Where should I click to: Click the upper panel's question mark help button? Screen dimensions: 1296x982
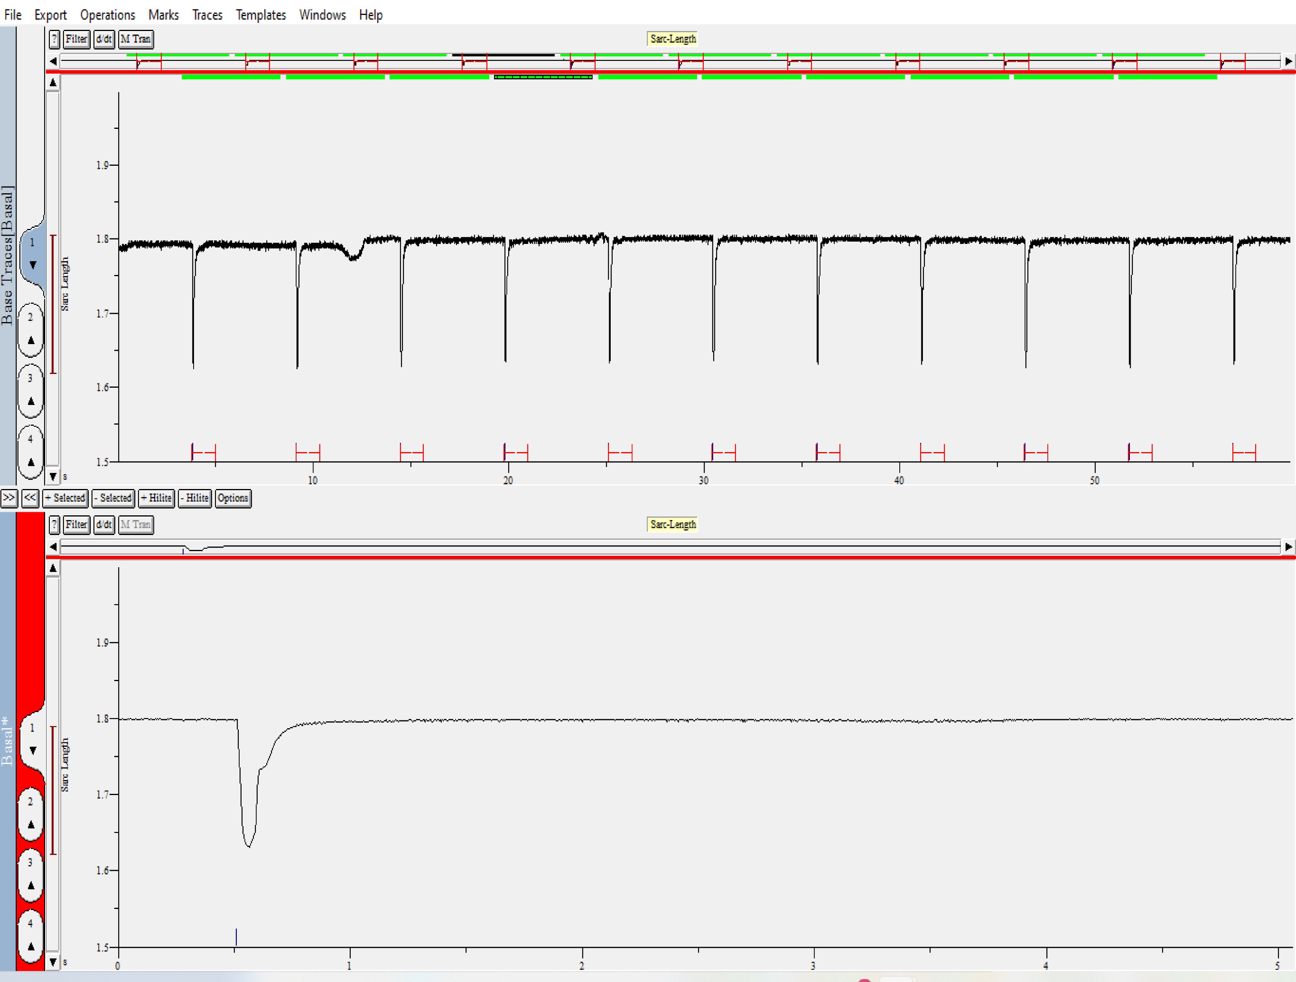pos(54,39)
